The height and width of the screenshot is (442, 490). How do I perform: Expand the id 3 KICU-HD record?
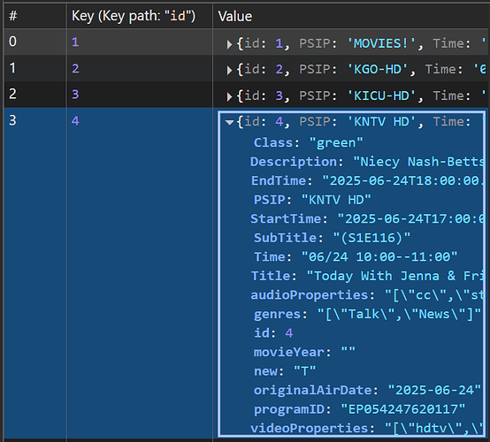(x=229, y=96)
